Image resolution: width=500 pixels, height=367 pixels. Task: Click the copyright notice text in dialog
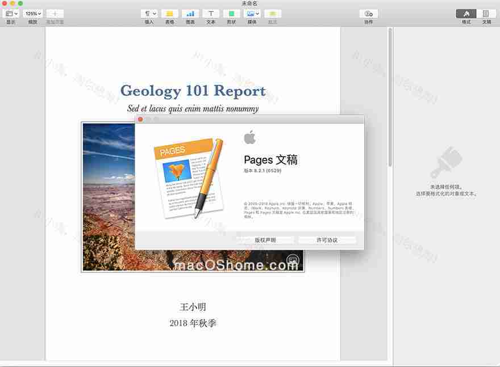298,210
